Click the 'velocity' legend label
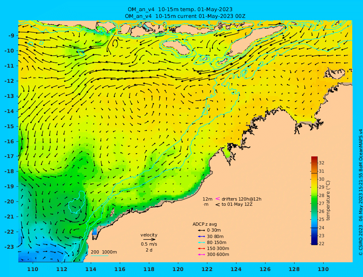363x277 pixels. click(x=149, y=235)
